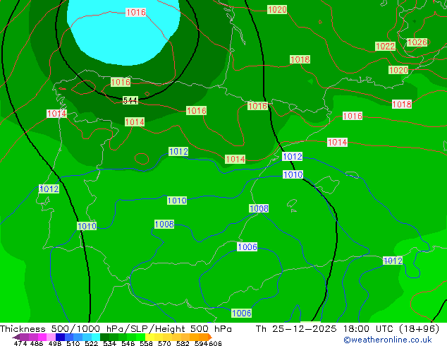Click the 1006 label near the bottom edge
The height and width of the screenshot is (346, 447).
coord(241,314)
